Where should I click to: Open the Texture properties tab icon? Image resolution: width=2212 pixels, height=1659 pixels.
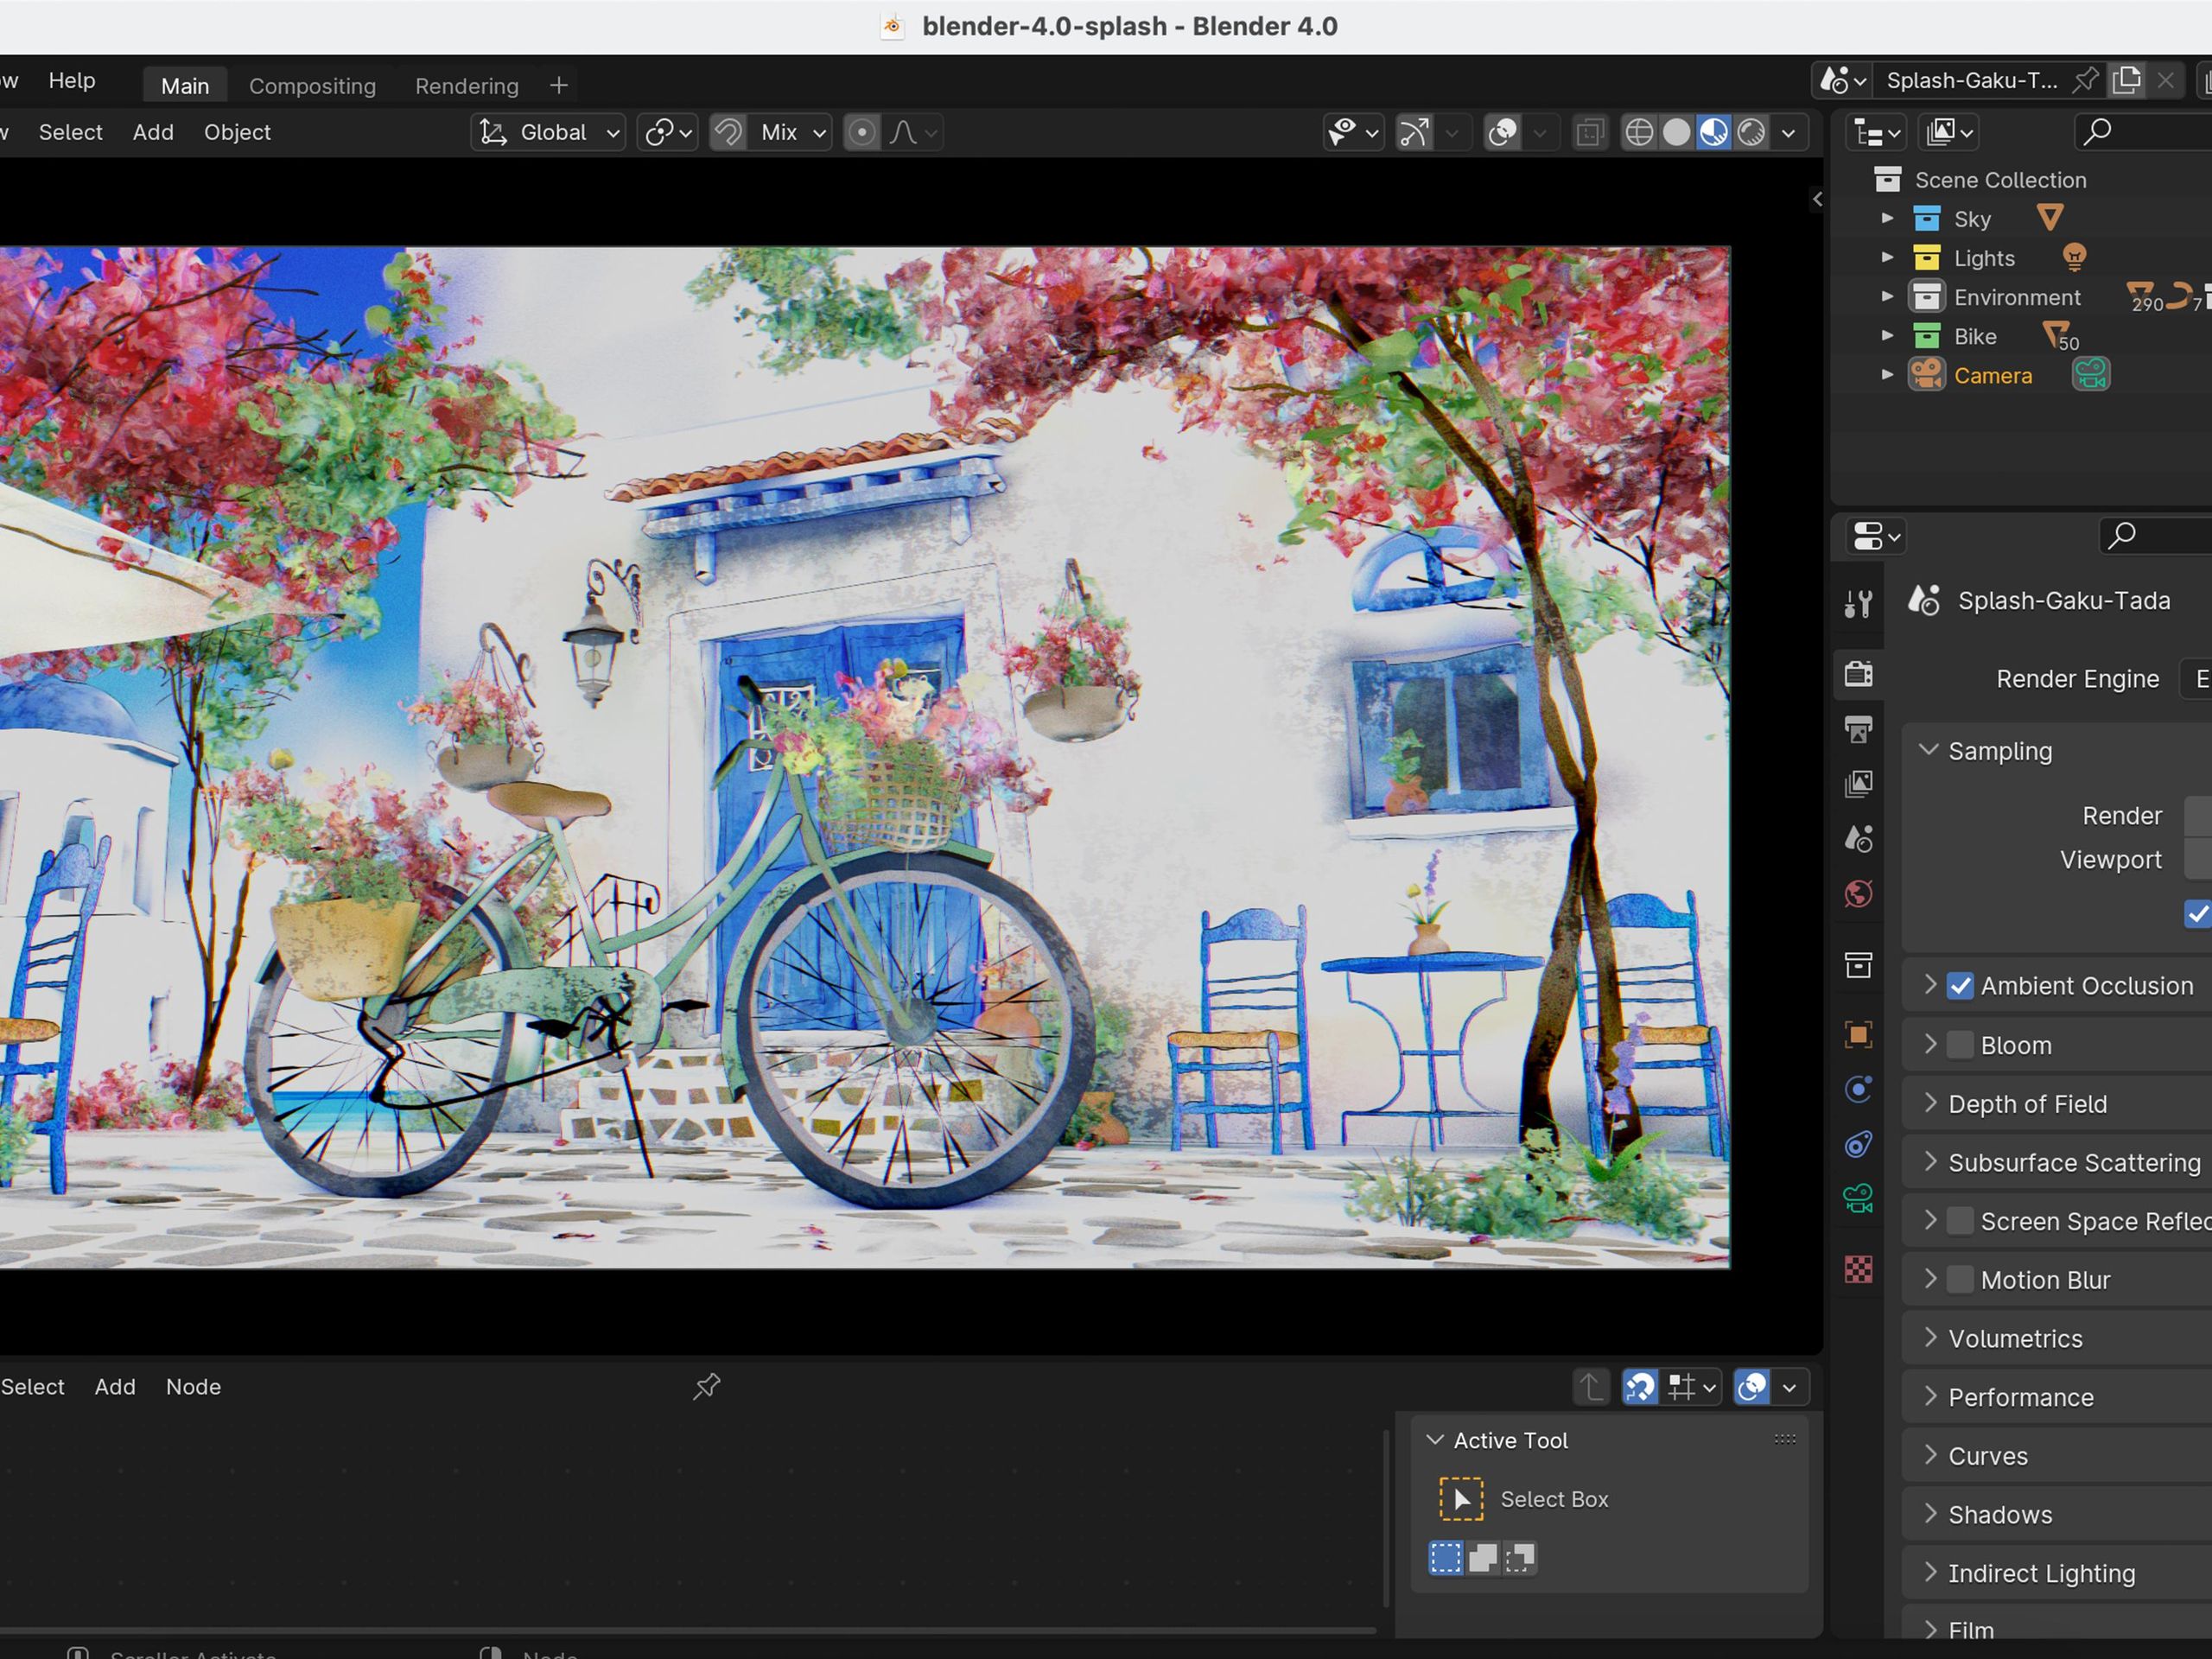1858,1269
